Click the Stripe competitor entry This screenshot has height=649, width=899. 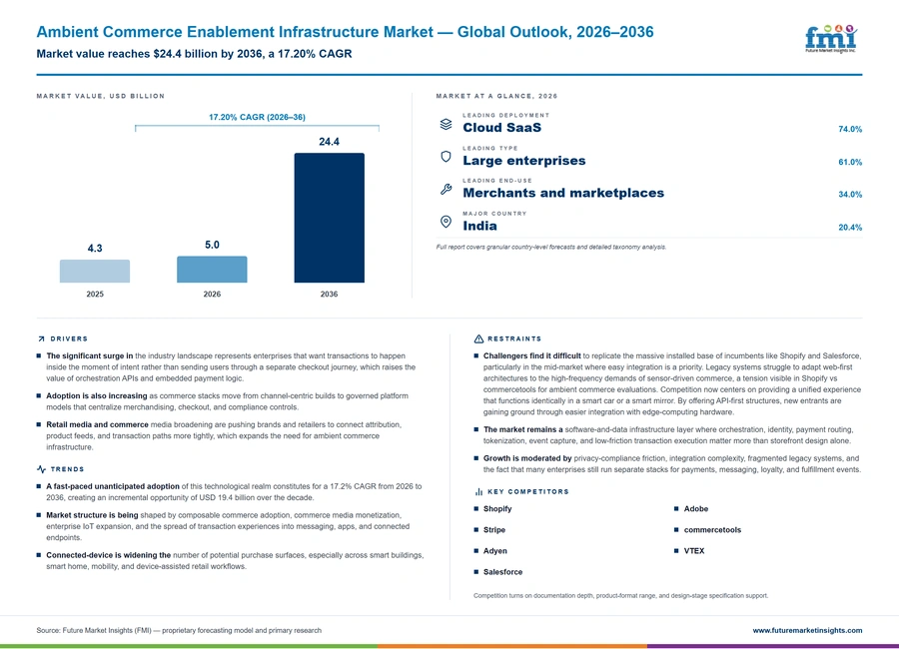[494, 530]
